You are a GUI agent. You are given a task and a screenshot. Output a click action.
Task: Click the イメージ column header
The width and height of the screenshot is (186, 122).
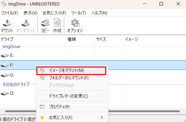click(x=154, y=39)
